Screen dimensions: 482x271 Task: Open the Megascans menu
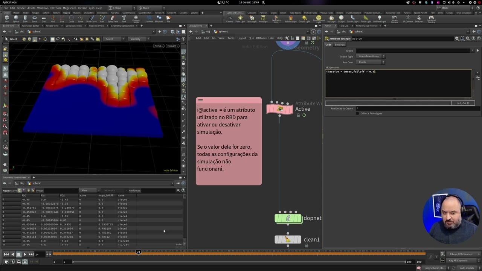point(69,8)
